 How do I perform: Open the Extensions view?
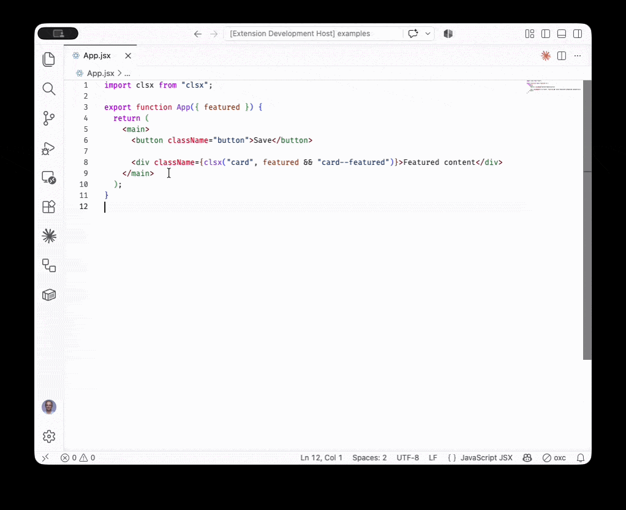49,207
